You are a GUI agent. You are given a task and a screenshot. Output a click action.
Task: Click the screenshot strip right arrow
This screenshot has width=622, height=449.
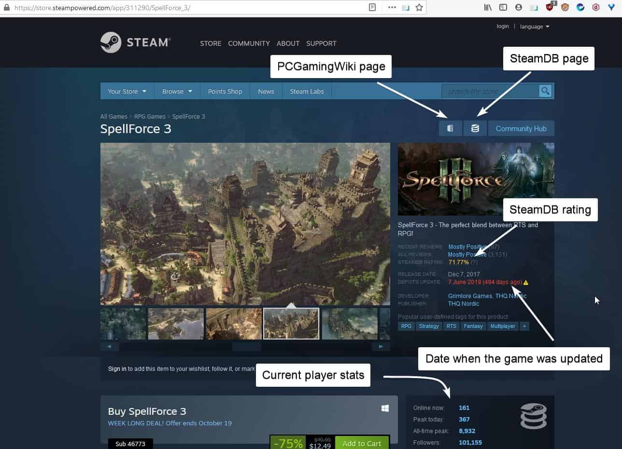pos(381,346)
